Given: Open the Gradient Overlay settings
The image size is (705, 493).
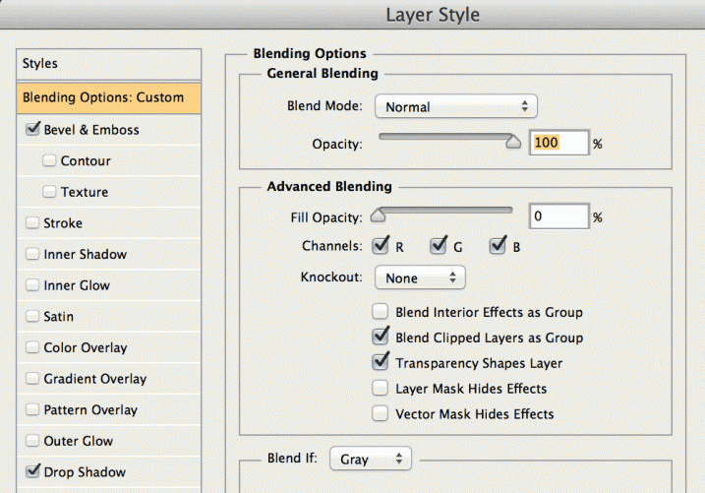Looking at the screenshot, I should (94, 379).
